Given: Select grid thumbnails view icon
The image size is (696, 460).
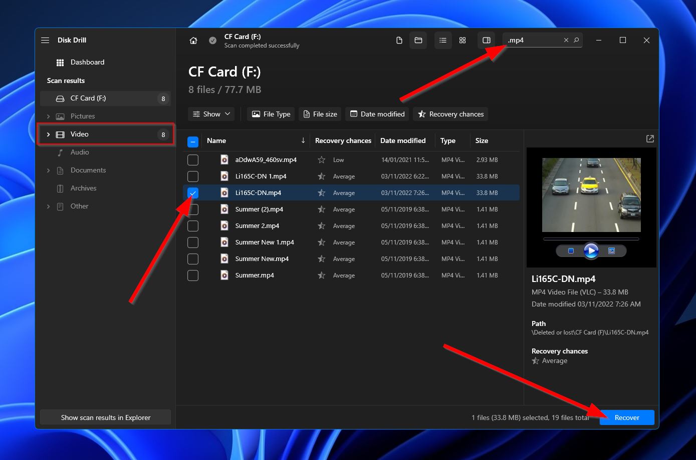Looking at the screenshot, I should (462, 40).
